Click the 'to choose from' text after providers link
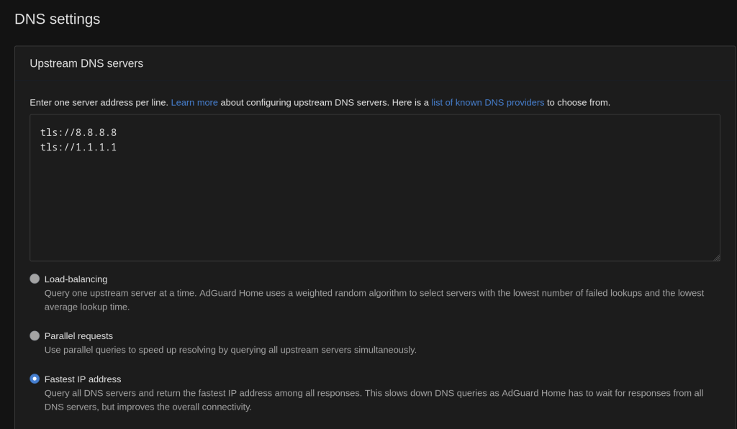This screenshot has width=737, height=429. 579,102
